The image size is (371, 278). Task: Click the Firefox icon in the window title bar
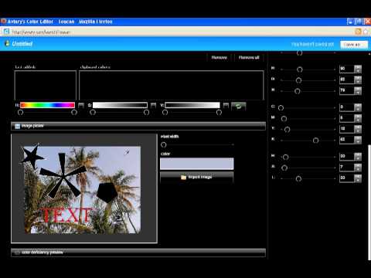tap(3, 22)
